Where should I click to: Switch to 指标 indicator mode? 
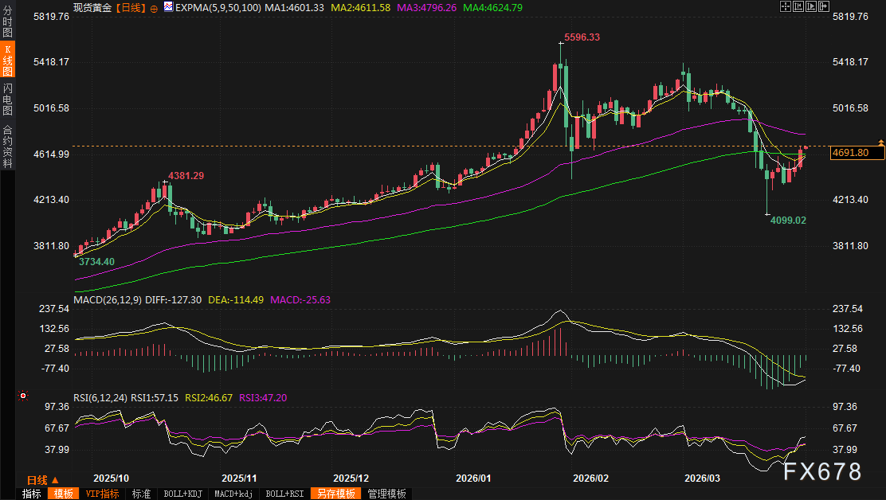(x=32, y=494)
